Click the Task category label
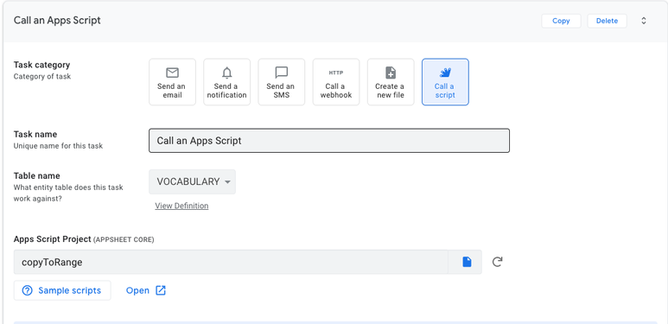Screen dimensions: 668x324 [41, 65]
